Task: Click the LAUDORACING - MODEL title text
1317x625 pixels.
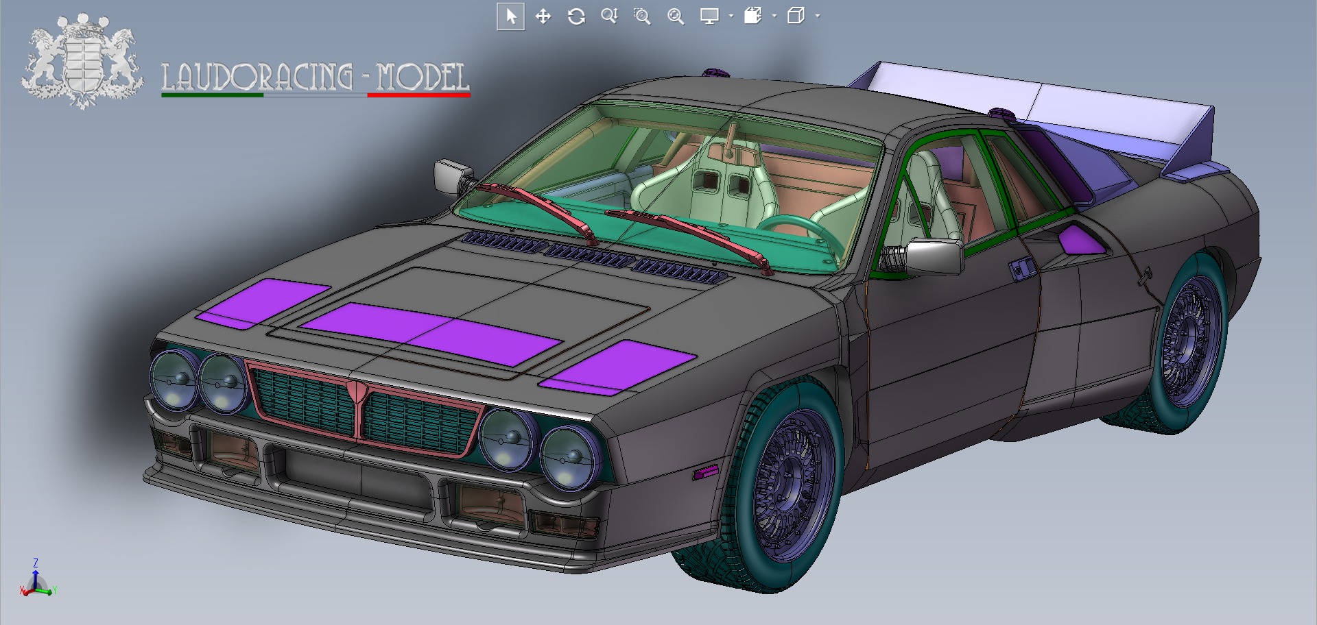Action: (316, 77)
